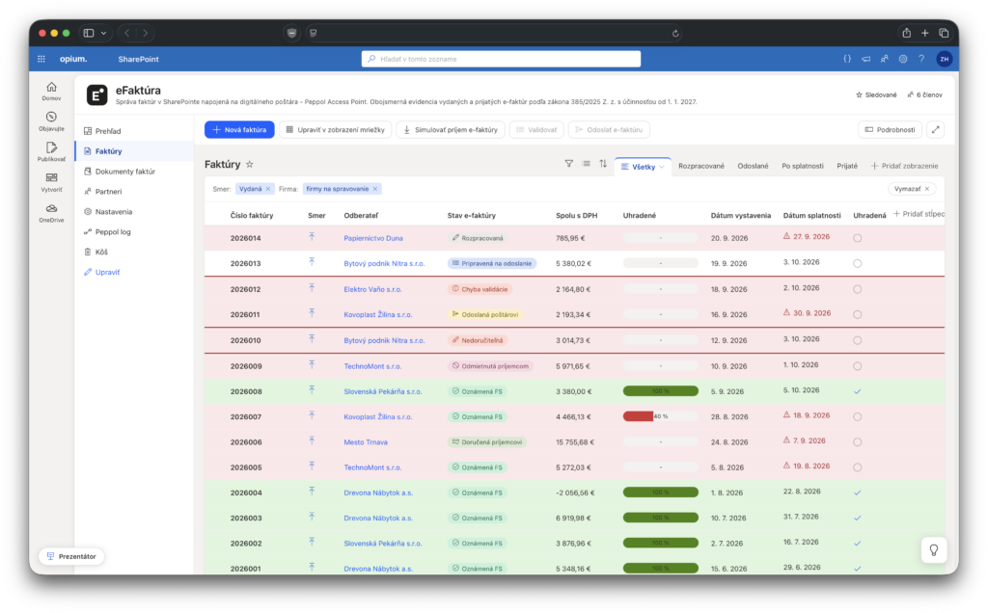
Task: Open Papiernictvo Duna customer link
Action: pyautogui.click(x=373, y=238)
